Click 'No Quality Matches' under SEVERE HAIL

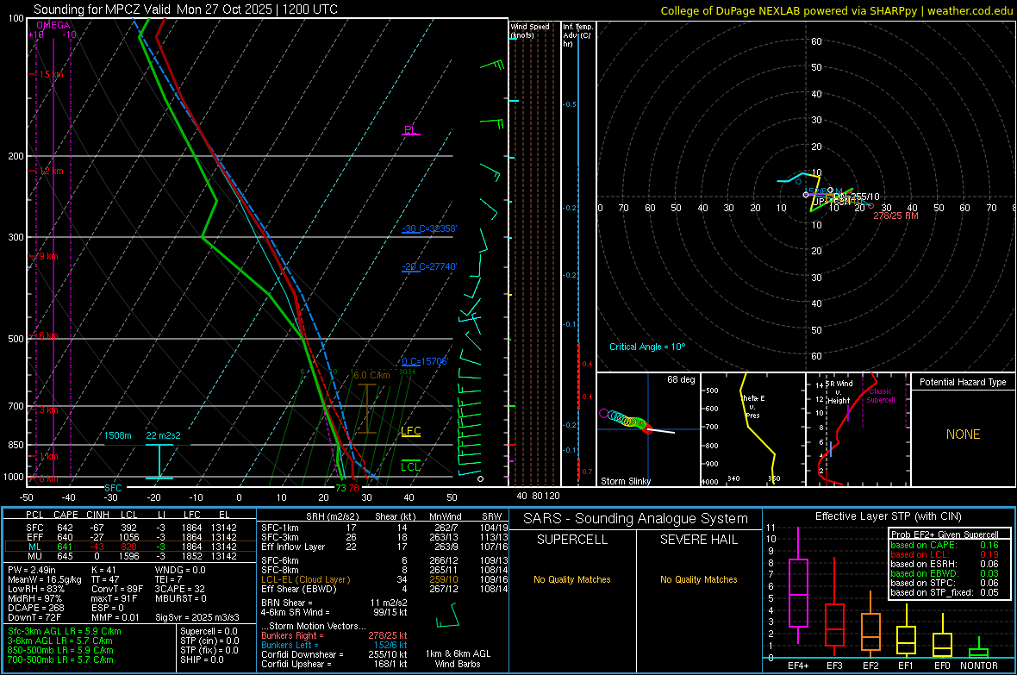pyautogui.click(x=698, y=579)
